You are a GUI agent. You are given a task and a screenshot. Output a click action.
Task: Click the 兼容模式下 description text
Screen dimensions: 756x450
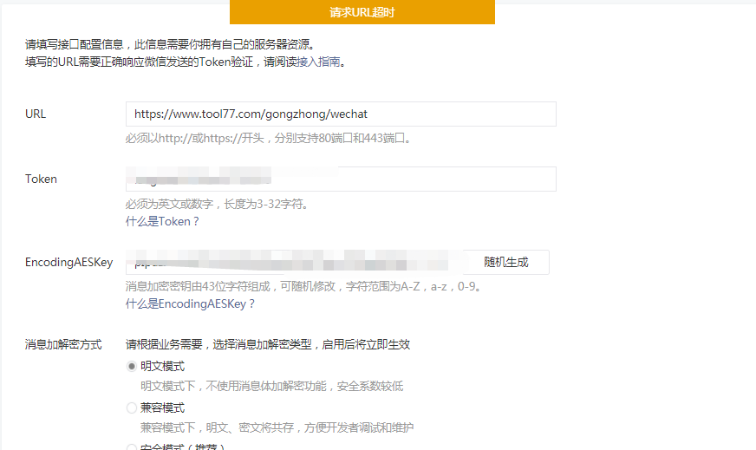click(277, 427)
